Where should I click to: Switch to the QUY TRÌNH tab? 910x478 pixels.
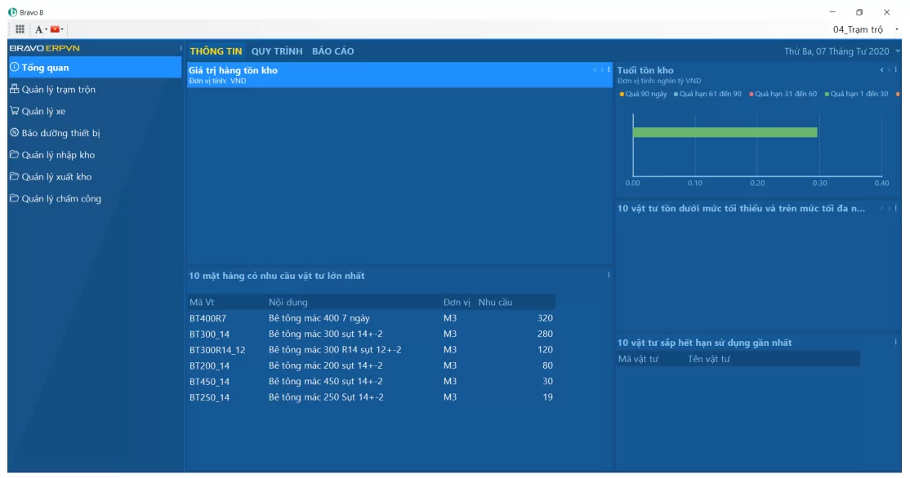click(x=277, y=51)
